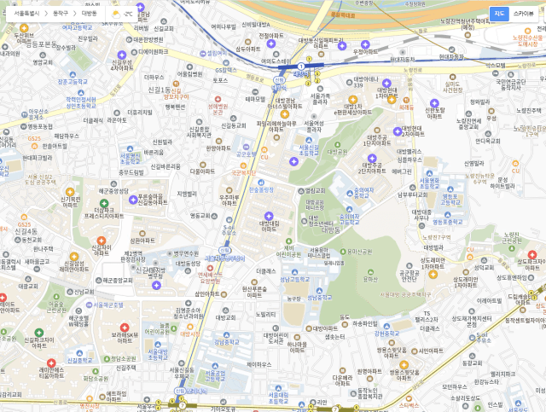This screenshot has height=412, width=546.
Task: Click the 신기목련아파트 orange marker
Action: pos(70,192)
